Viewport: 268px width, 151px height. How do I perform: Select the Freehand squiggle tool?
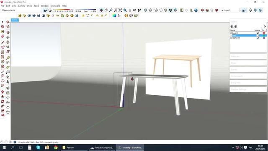(x=3, y=47)
